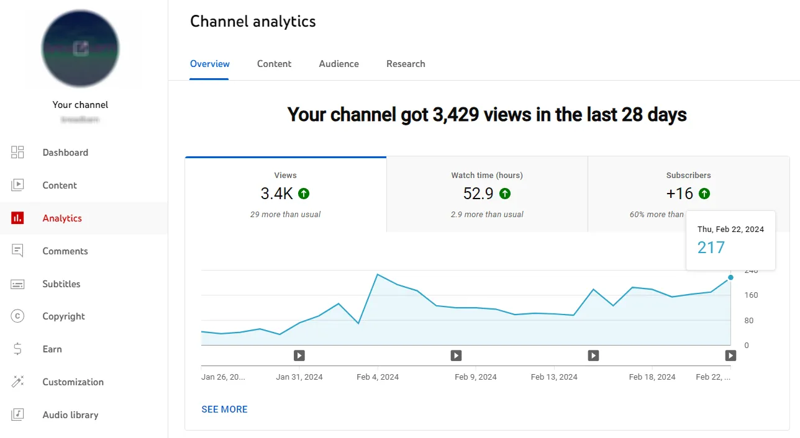Select the Views metric card

point(285,194)
